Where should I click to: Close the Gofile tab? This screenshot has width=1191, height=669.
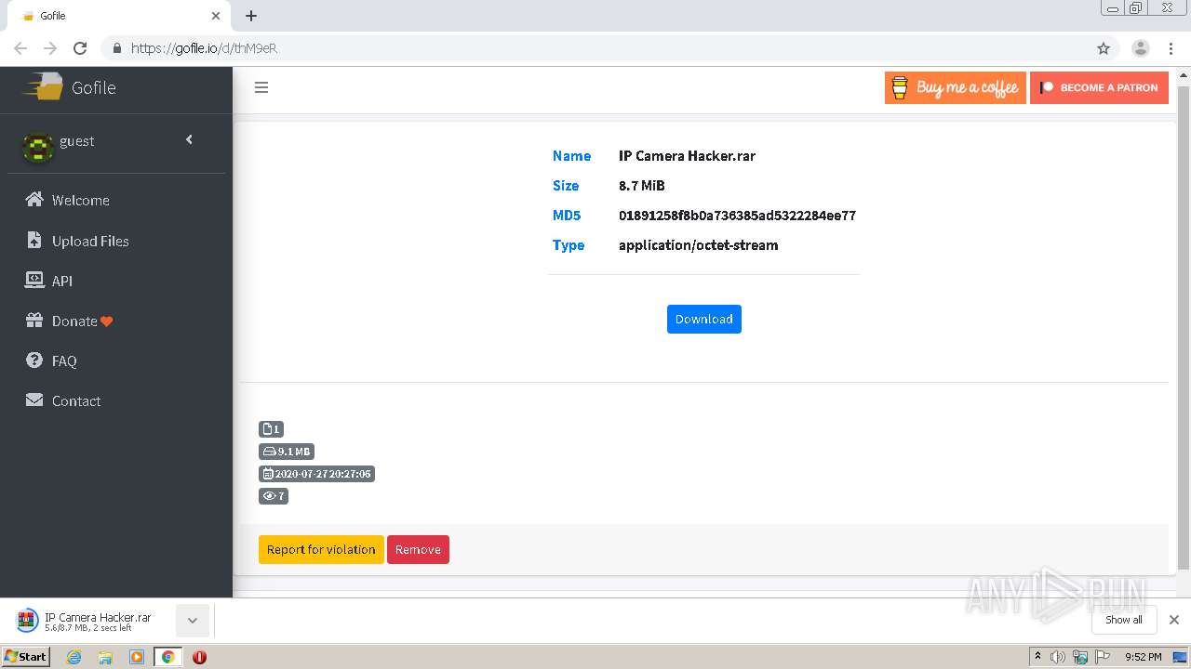tap(216, 16)
